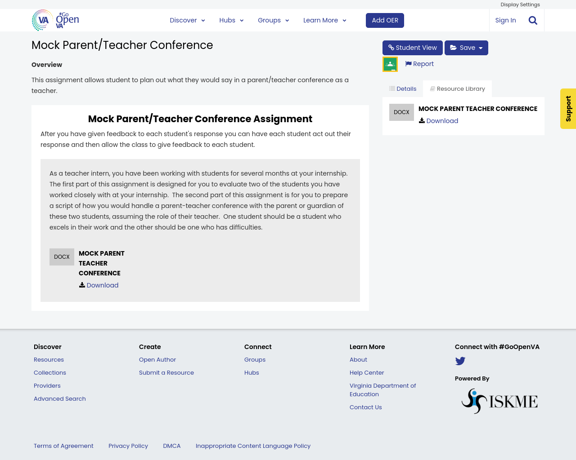
Task: Open the Save button dropdown caret
Action: click(481, 47)
